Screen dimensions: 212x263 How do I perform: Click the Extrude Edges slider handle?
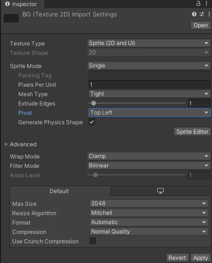(x=94, y=103)
